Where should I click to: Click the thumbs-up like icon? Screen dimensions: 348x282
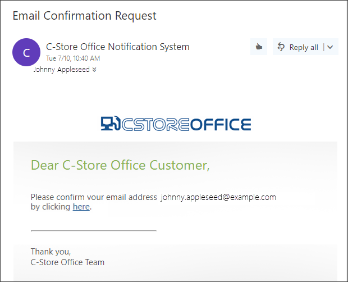coord(259,47)
